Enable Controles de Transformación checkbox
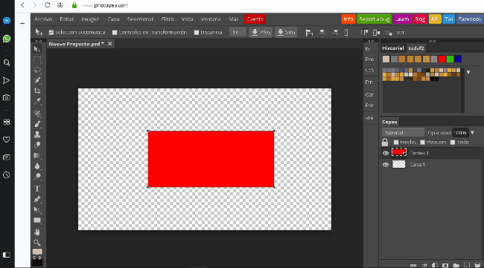Screen dimensions: 484x268 (x=115, y=33)
